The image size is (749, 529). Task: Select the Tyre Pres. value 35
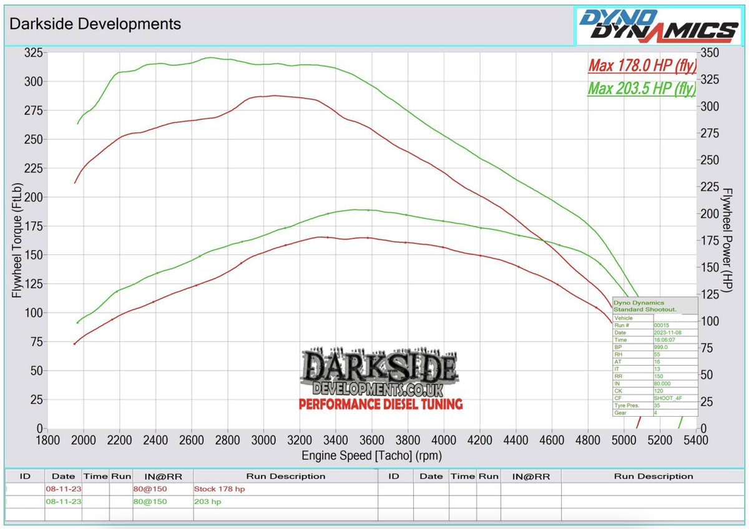[x=657, y=405]
